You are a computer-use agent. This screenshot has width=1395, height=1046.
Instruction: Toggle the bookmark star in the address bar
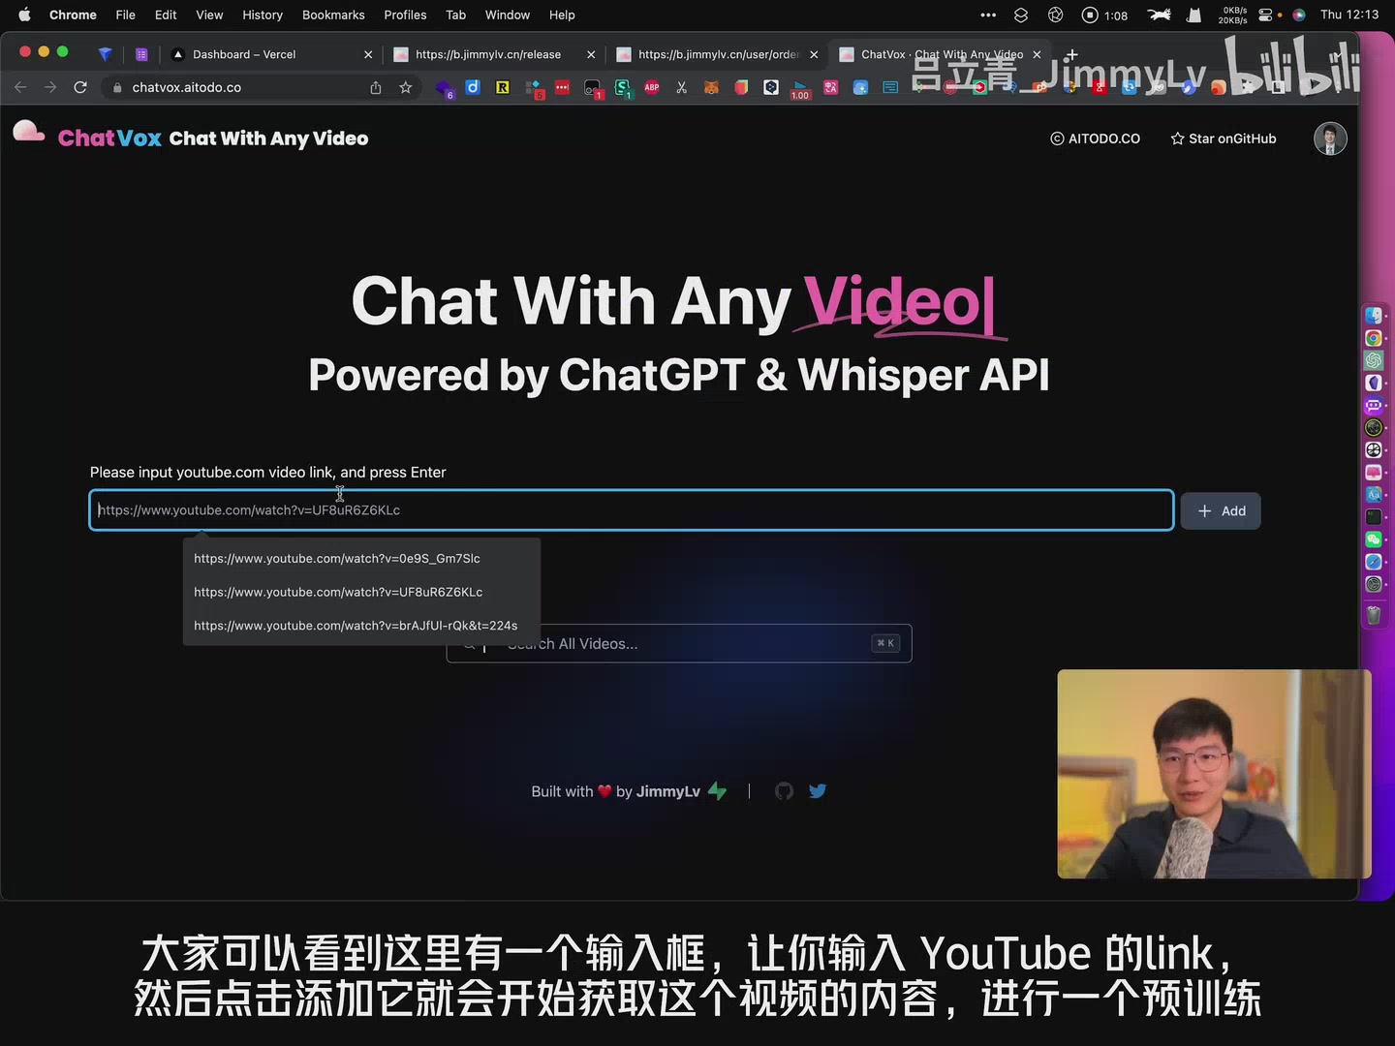tap(406, 87)
